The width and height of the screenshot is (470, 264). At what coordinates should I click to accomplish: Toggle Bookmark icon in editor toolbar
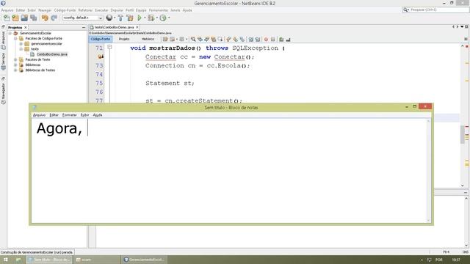tap(242, 39)
